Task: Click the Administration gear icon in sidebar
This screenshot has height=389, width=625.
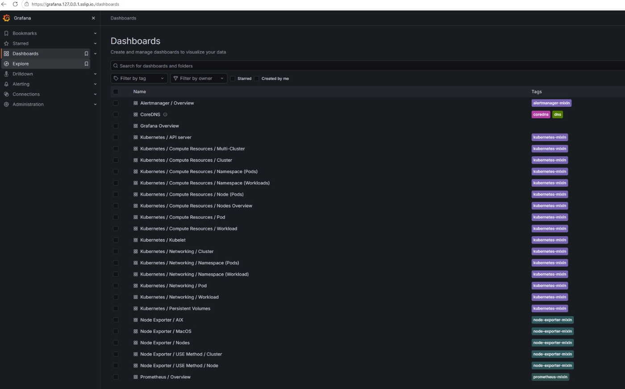Action: coord(6,104)
